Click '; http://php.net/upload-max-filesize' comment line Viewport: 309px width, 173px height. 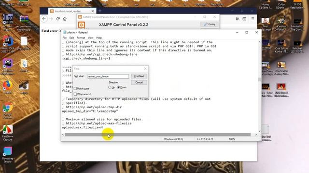(x=97, y=123)
